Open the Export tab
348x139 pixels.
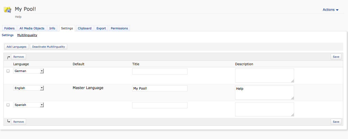pyautogui.click(x=101, y=28)
